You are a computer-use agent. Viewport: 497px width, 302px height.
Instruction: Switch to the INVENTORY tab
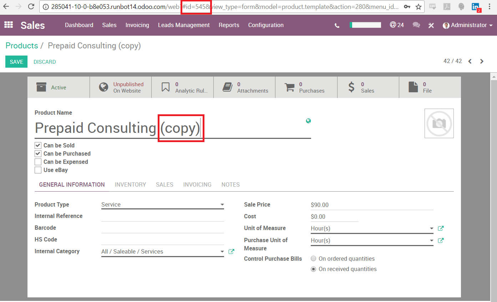[130, 184]
